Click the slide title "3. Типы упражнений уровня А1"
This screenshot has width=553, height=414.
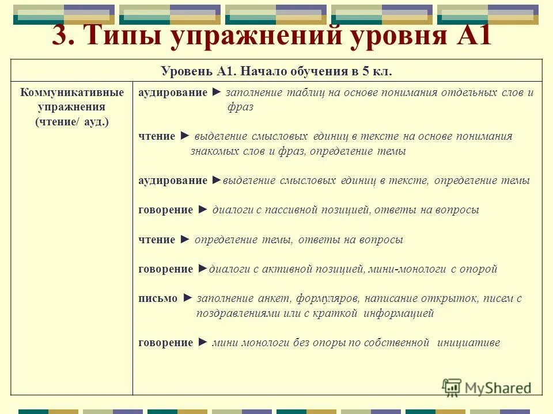click(272, 35)
